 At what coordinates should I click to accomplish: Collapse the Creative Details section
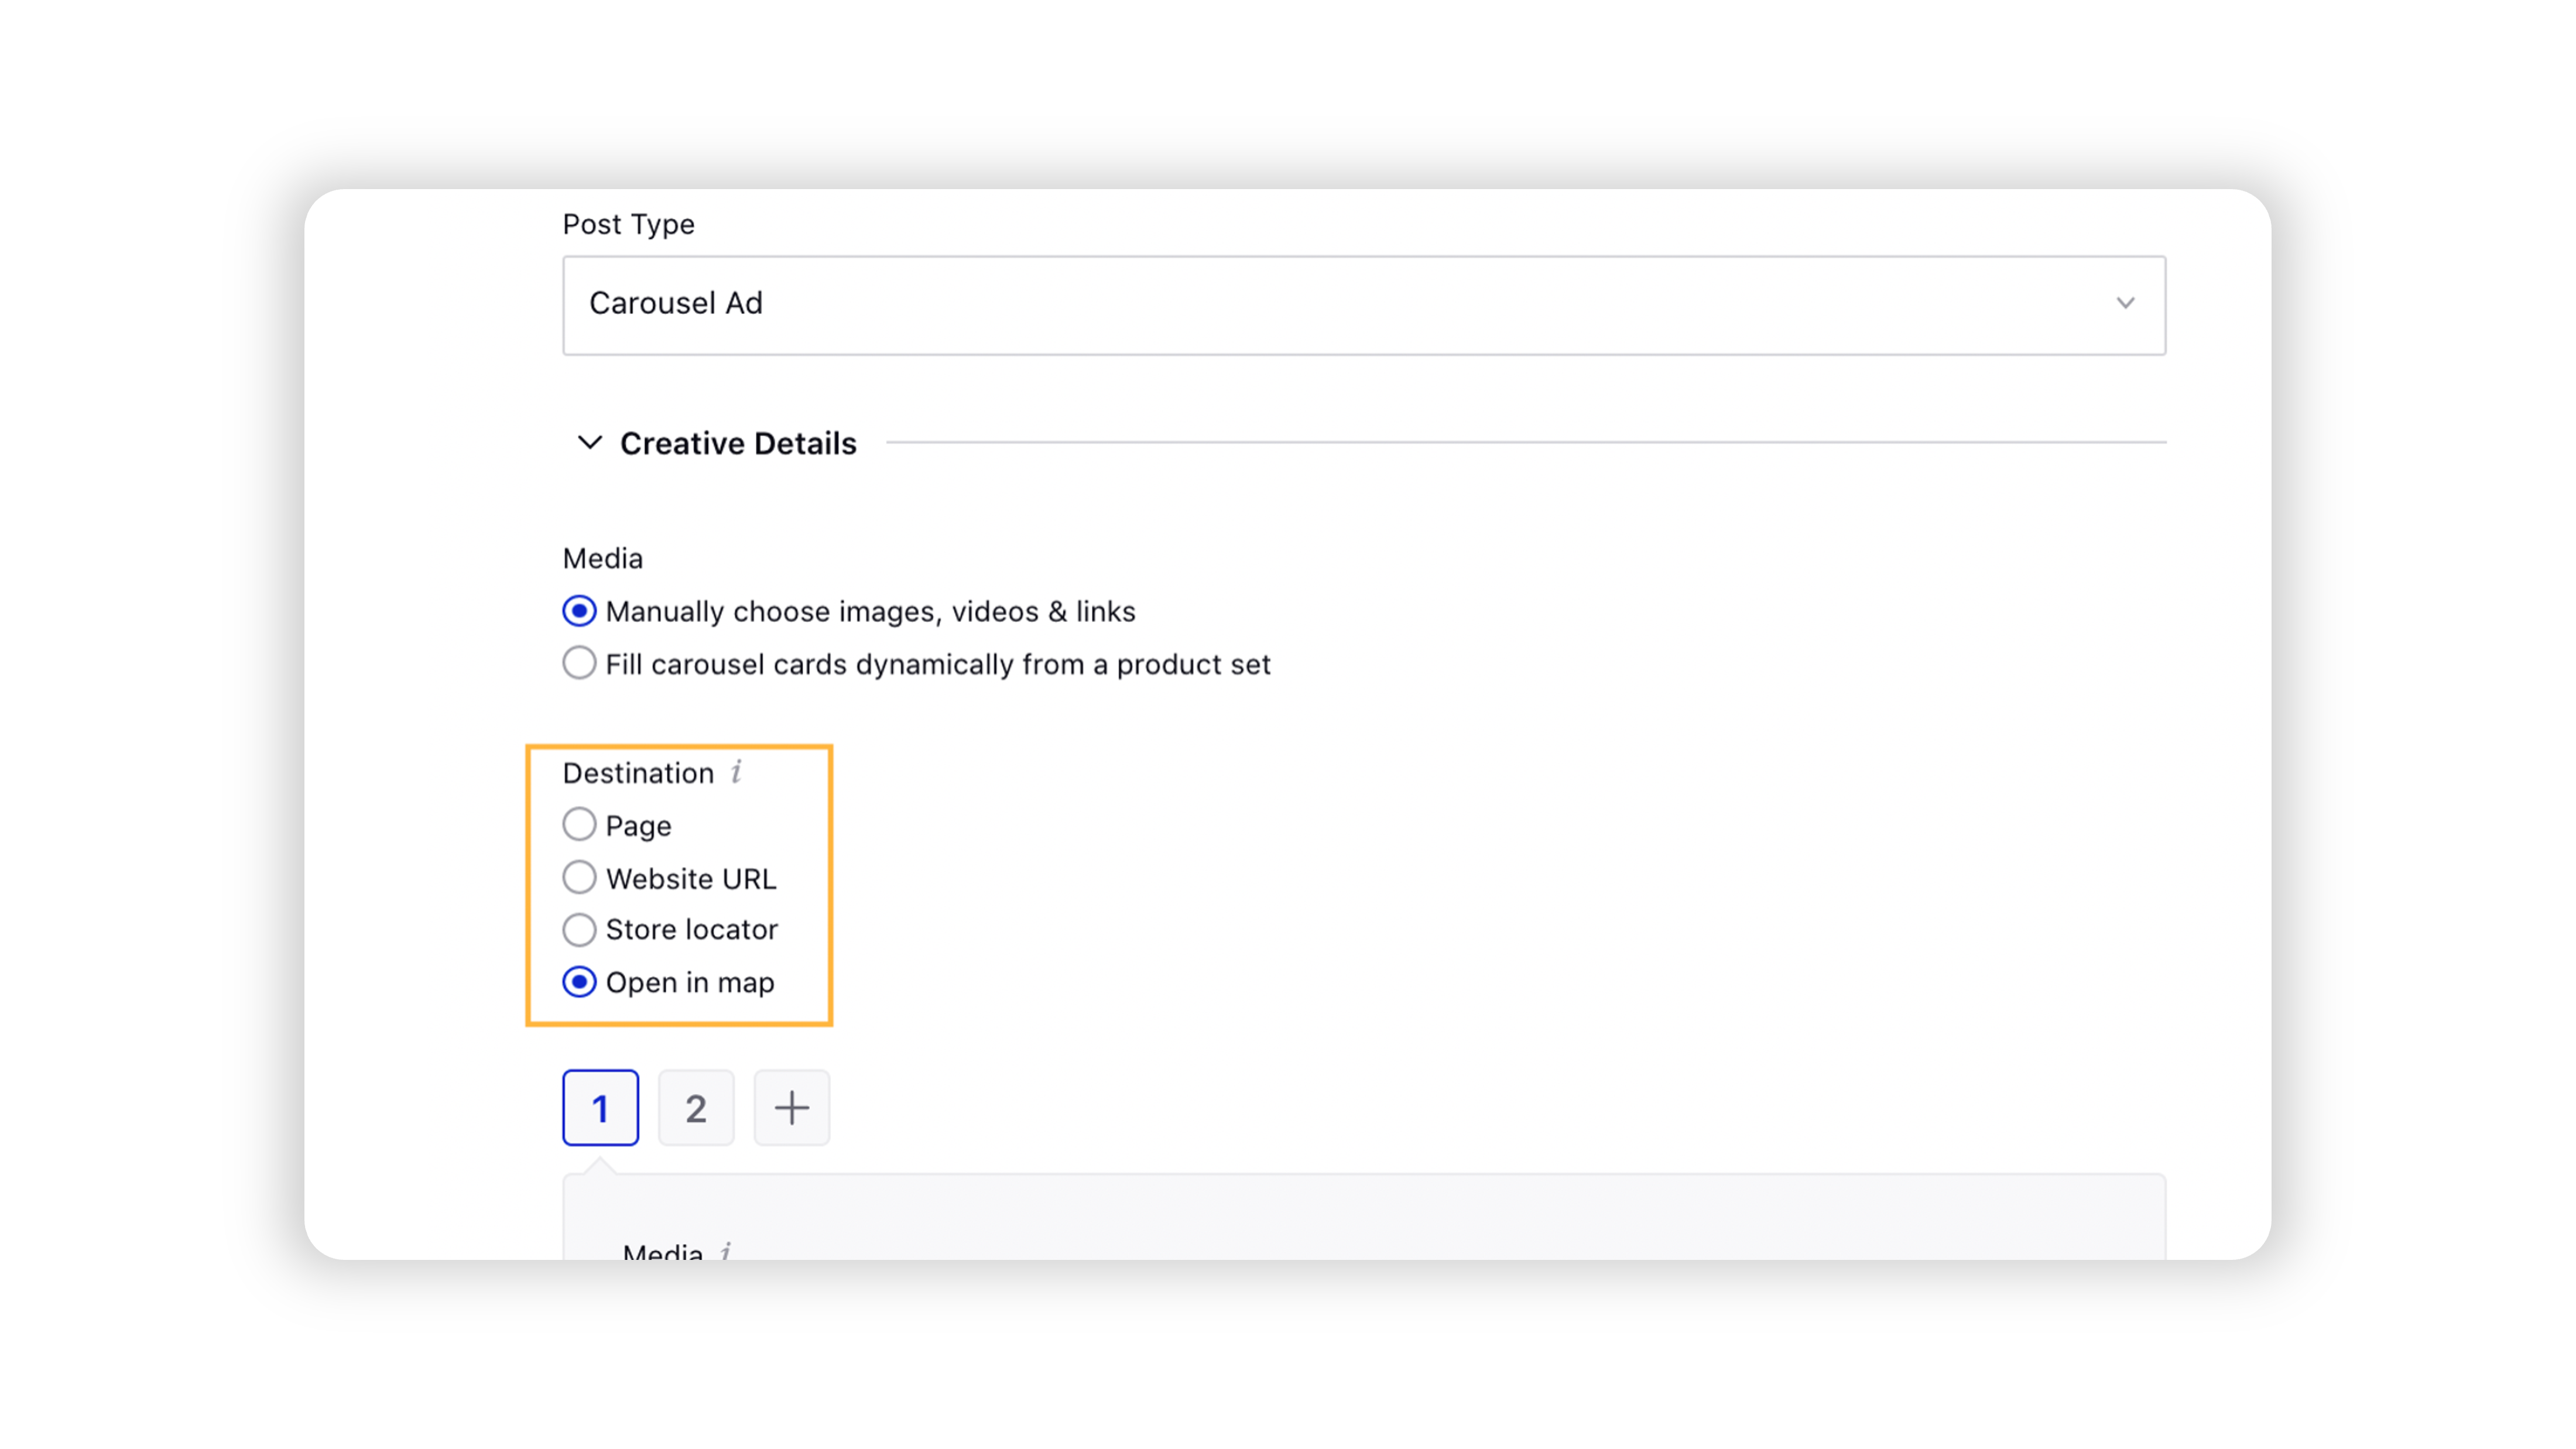pyautogui.click(x=589, y=442)
